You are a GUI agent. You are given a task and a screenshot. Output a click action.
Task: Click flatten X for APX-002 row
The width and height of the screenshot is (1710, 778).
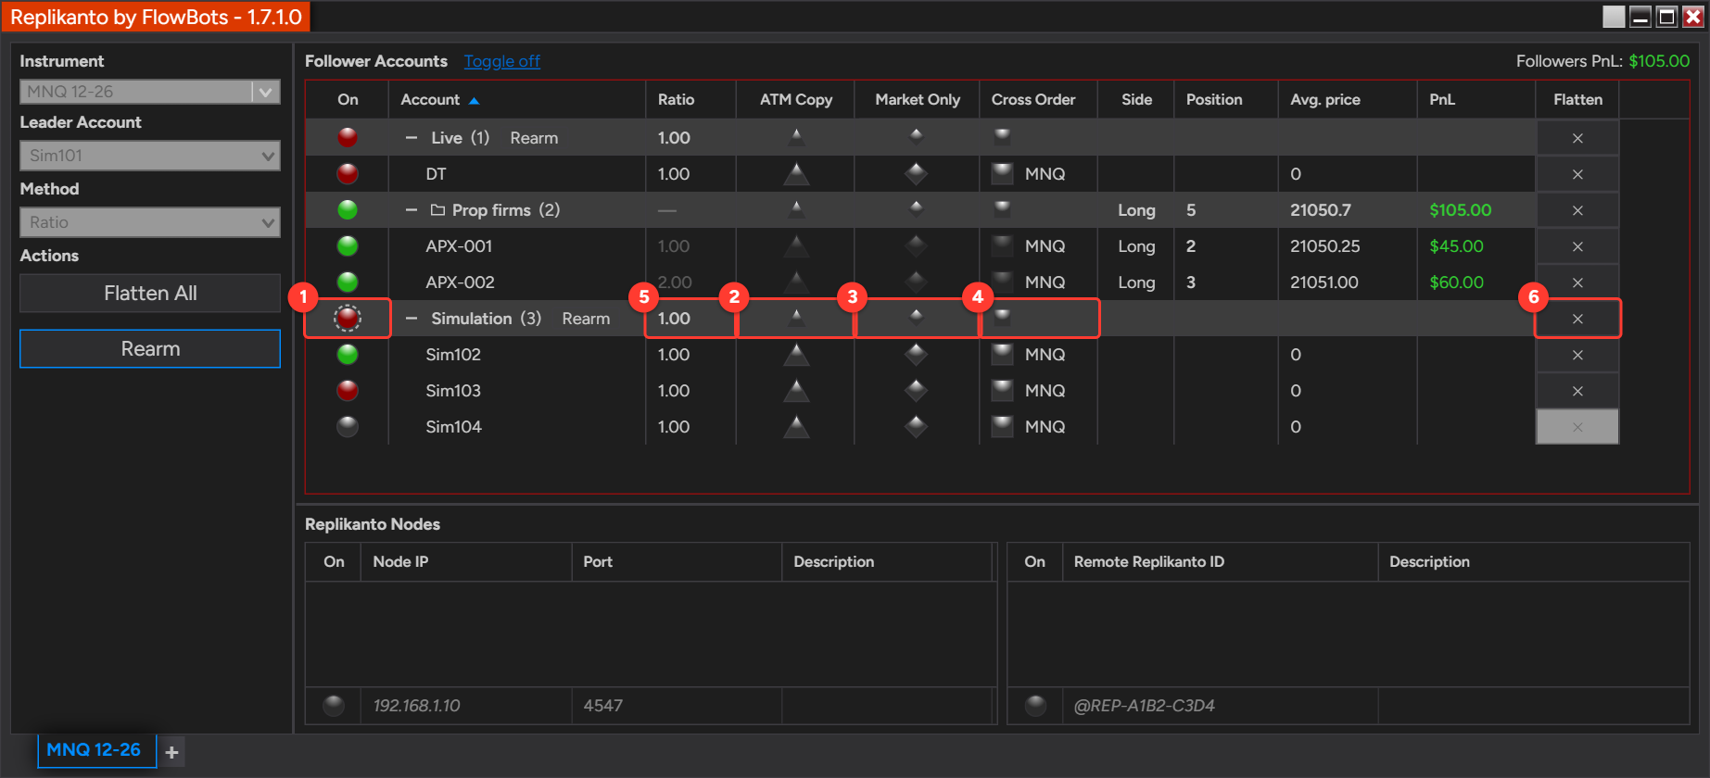pyautogui.click(x=1577, y=282)
